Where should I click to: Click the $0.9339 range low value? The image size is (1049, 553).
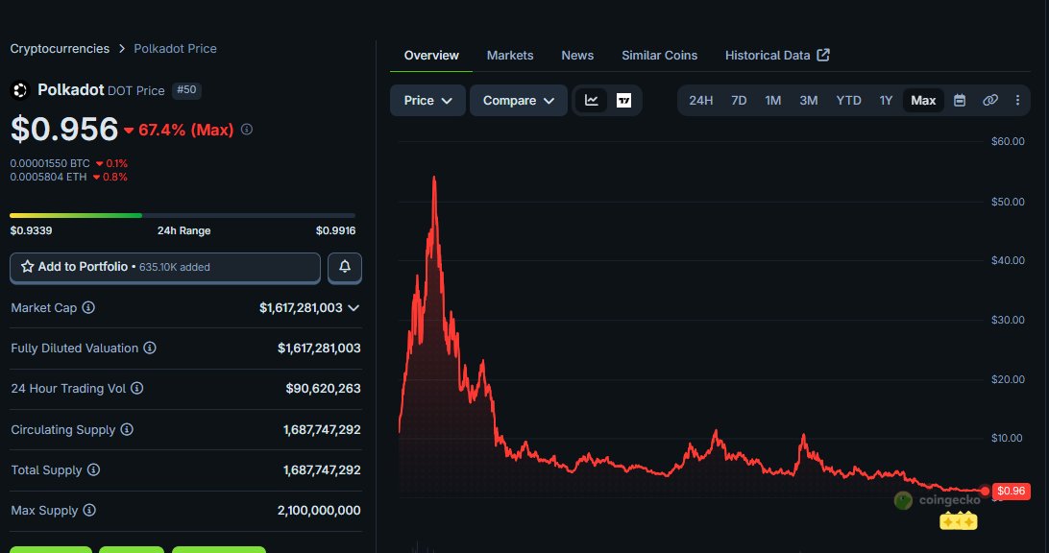coord(31,230)
